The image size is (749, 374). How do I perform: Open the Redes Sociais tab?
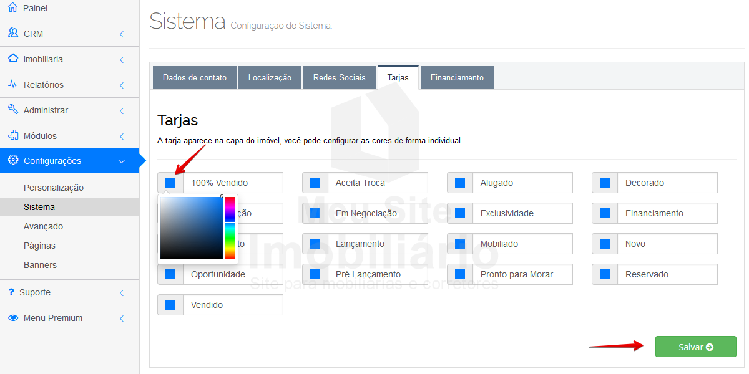point(339,78)
